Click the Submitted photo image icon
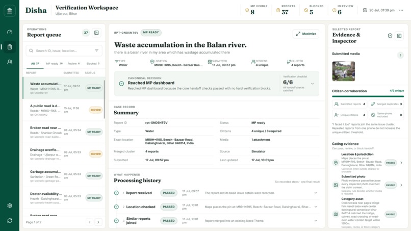The image size is (411, 231). (x=336, y=185)
